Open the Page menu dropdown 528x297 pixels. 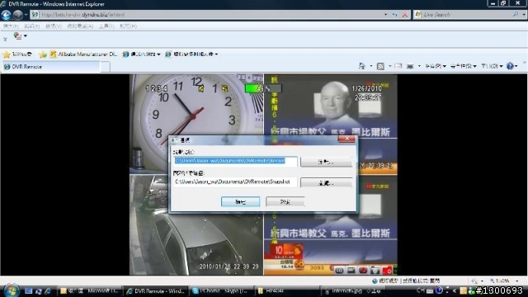tap(436, 66)
